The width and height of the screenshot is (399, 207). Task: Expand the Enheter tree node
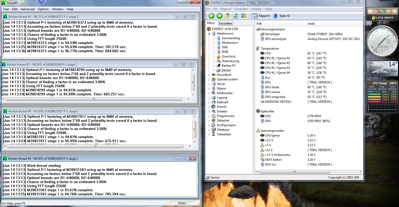tap(209, 112)
